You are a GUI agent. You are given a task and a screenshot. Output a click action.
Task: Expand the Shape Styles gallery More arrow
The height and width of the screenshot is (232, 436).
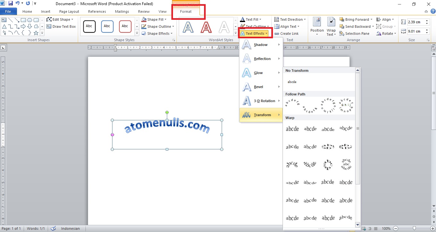pyautogui.click(x=137, y=33)
